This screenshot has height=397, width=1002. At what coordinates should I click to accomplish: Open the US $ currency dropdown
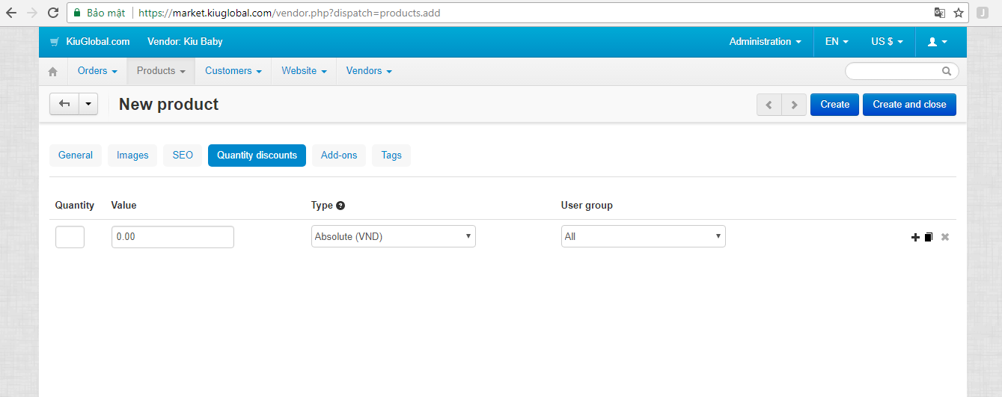coord(887,42)
